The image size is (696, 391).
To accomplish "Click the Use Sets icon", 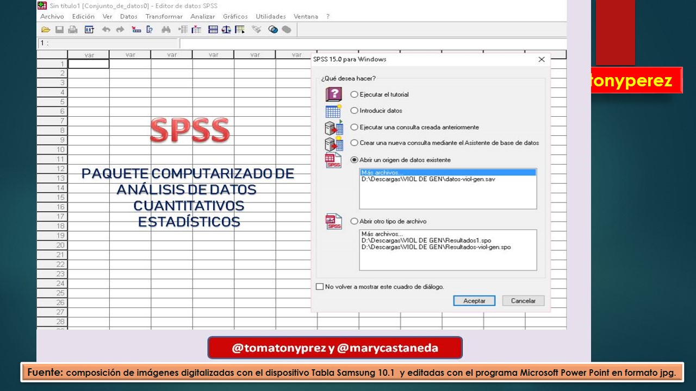I will point(274,30).
